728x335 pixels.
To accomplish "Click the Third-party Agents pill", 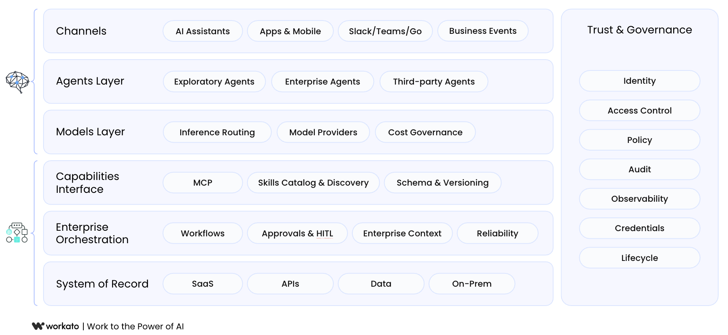I will (x=434, y=82).
